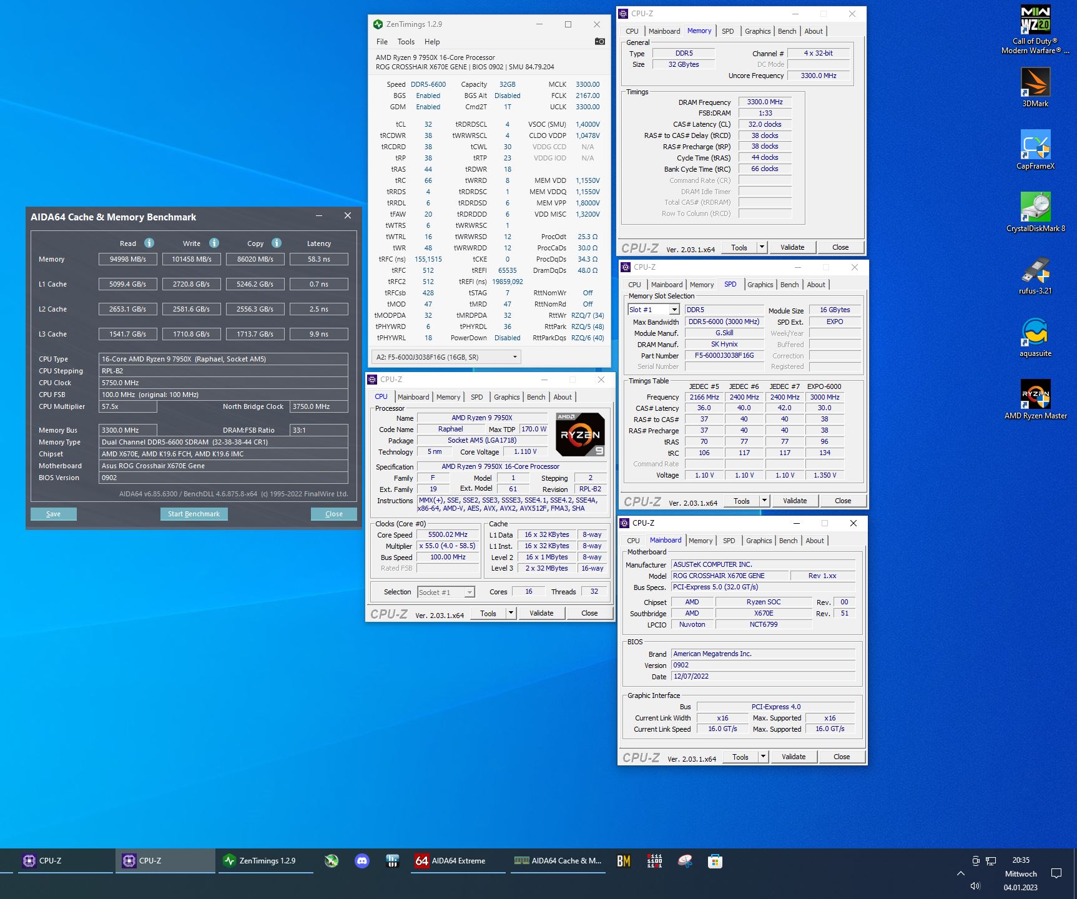Open the Call of Duty Modern Warfare desktop icon

(x=1035, y=30)
